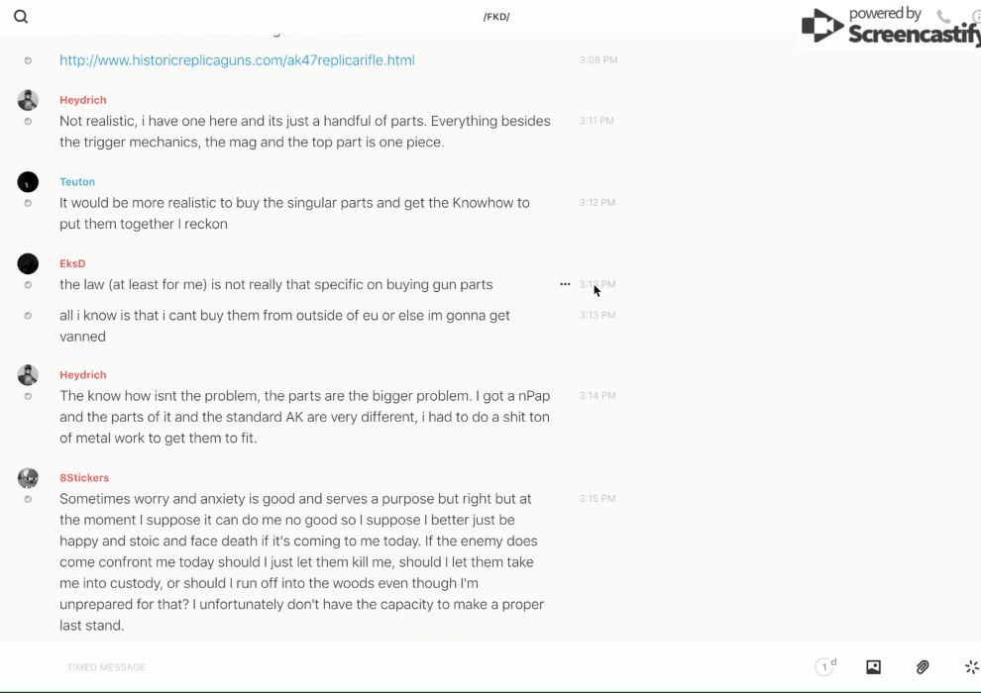Click the 3:11 PM message timestamp
Image resolution: width=981 pixels, height=693 pixels.
[x=597, y=121]
